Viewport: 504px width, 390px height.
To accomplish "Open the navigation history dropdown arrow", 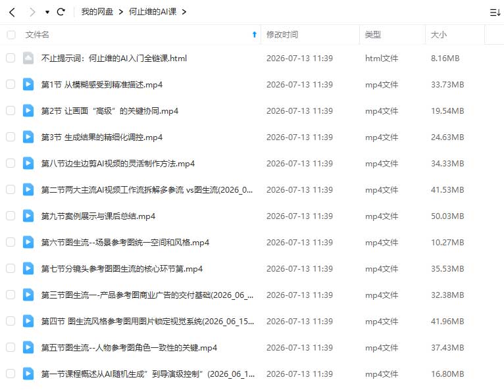I will tap(47, 12).
